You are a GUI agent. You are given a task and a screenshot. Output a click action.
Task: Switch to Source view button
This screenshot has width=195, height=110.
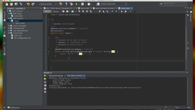coord(47,12)
